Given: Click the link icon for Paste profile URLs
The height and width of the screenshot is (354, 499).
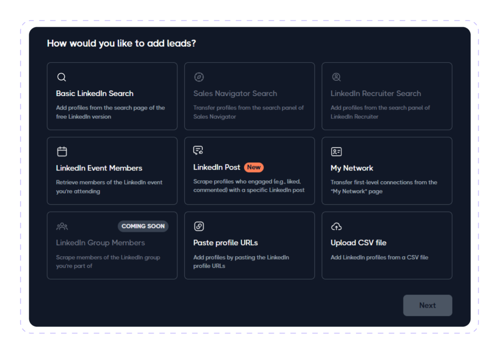Looking at the screenshot, I should point(199,226).
